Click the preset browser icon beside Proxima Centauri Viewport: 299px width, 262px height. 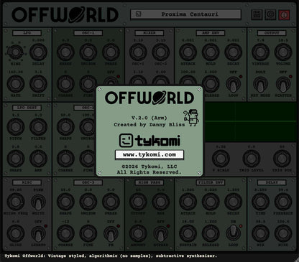(138, 14)
